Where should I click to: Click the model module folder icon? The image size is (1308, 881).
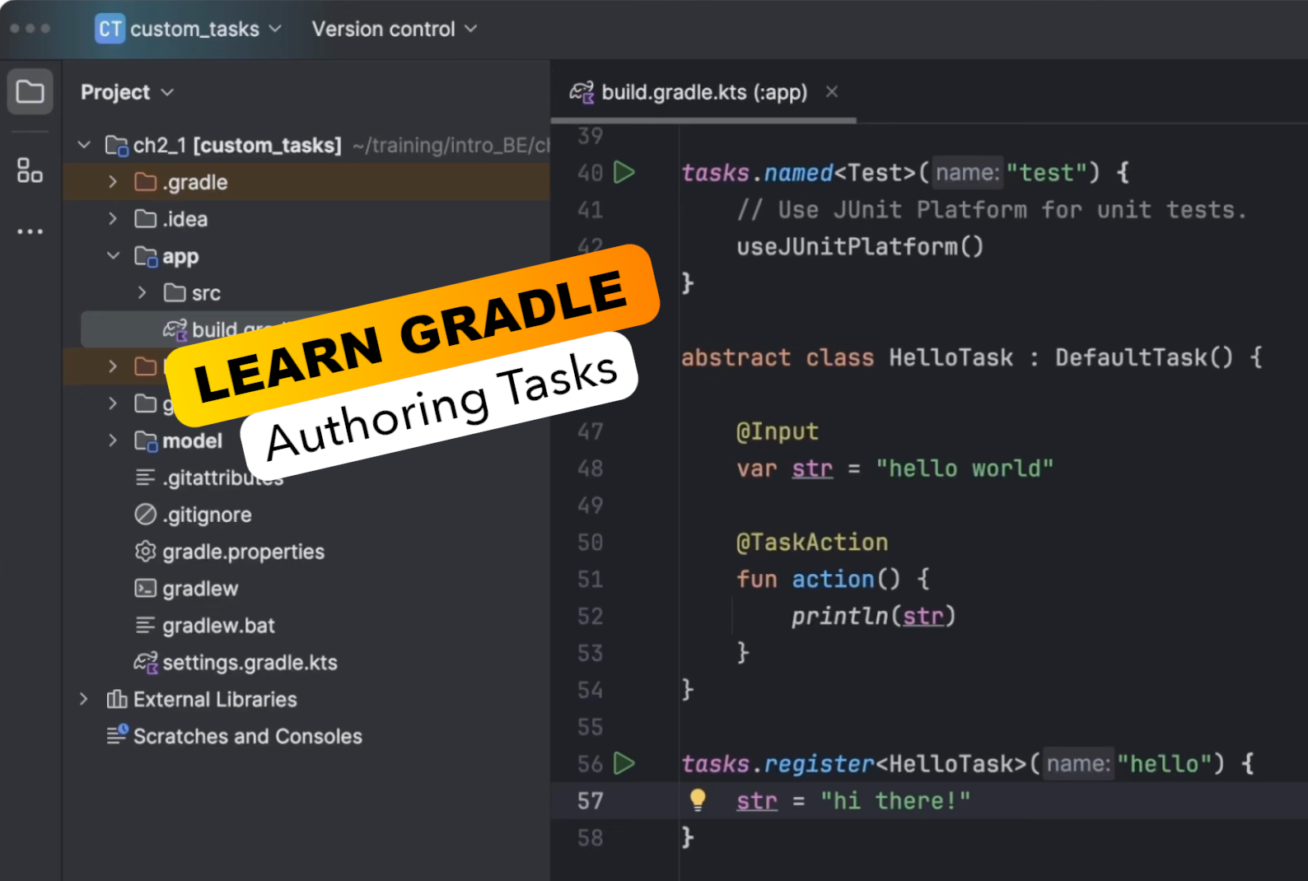(x=146, y=441)
